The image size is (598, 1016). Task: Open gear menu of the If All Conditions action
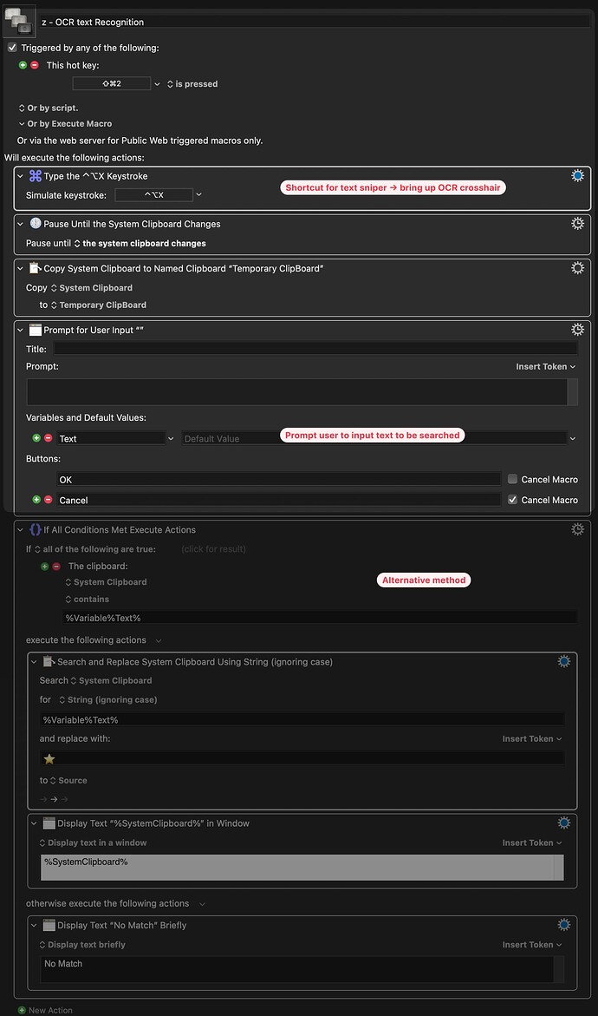(x=578, y=529)
